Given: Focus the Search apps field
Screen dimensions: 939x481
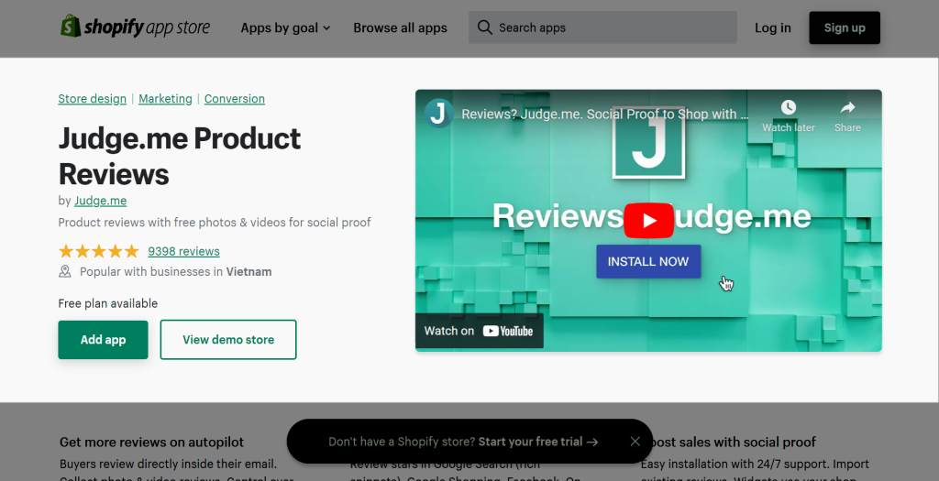Looking at the screenshot, I should pyautogui.click(x=602, y=27).
